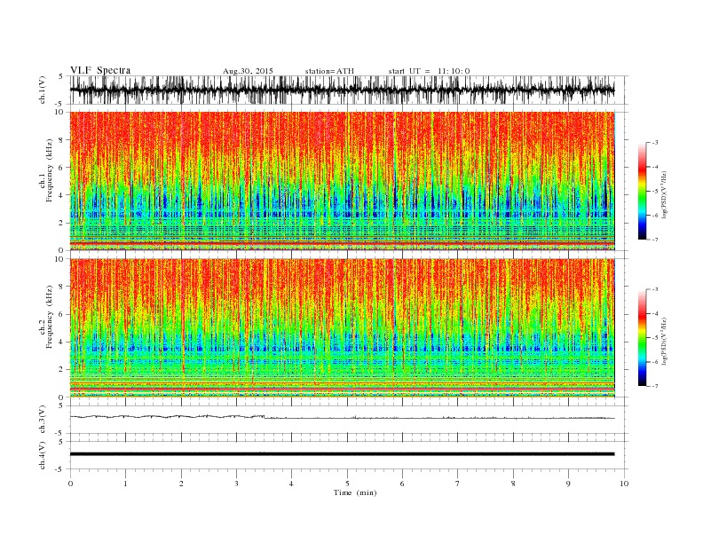703x543 pixels.
Task: Click ch.2 "Frequency (kHz)" axis label
Action: [x=50, y=317]
